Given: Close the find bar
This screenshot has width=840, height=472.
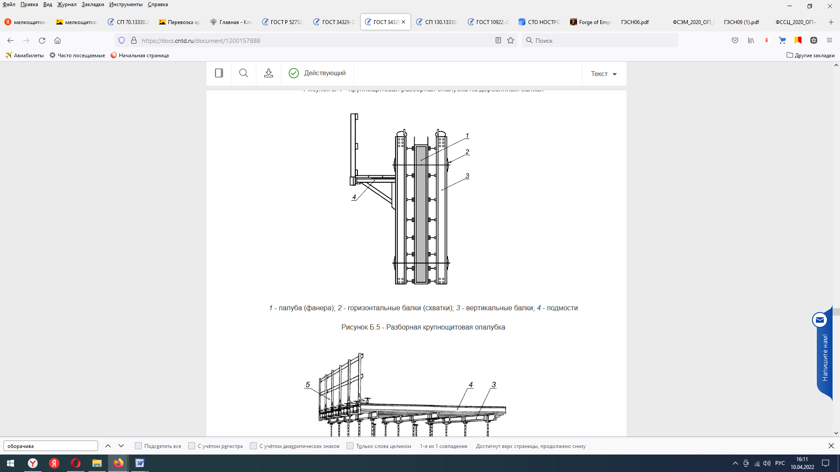Looking at the screenshot, I should (831, 446).
